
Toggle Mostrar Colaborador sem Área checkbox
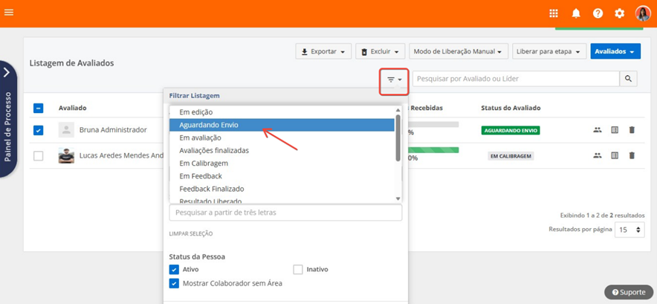pos(175,283)
